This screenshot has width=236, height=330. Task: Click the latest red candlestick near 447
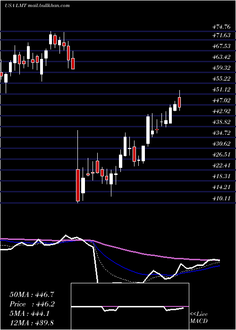[x=179, y=102]
